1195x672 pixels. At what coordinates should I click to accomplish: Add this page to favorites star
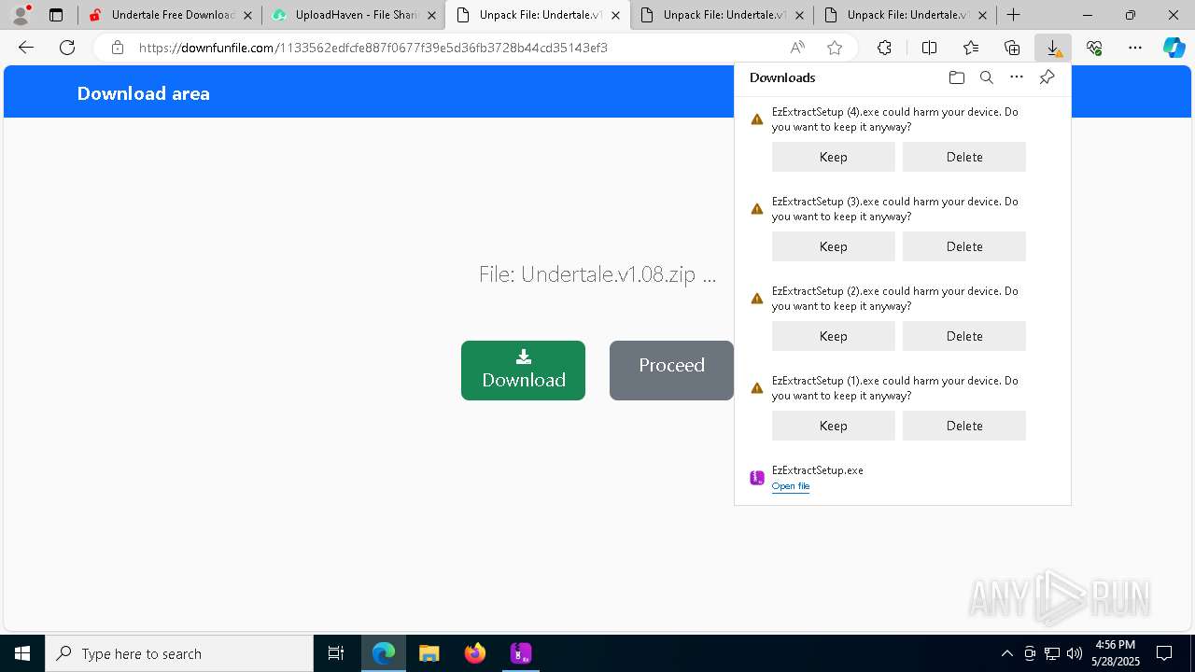click(835, 48)
